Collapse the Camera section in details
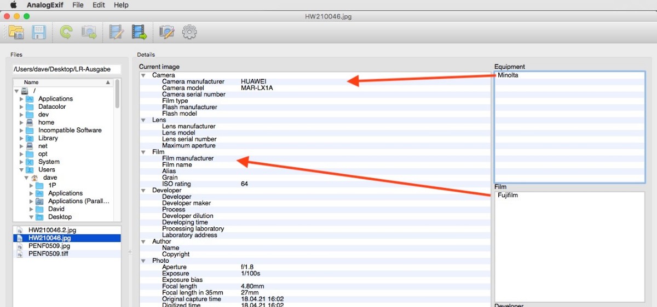 [x=143, y=75]
